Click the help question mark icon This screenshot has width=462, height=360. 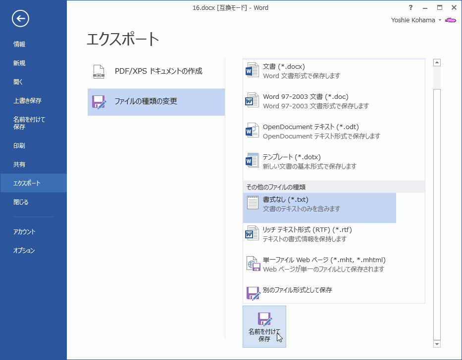coord(411,7)
